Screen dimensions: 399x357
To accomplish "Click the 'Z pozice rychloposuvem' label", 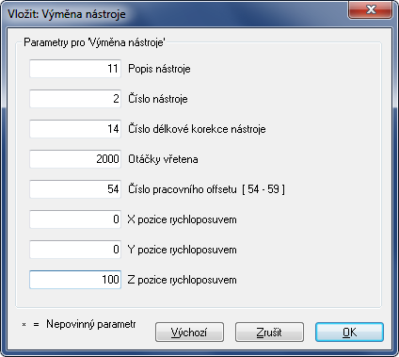I will [x=182, y=280].
